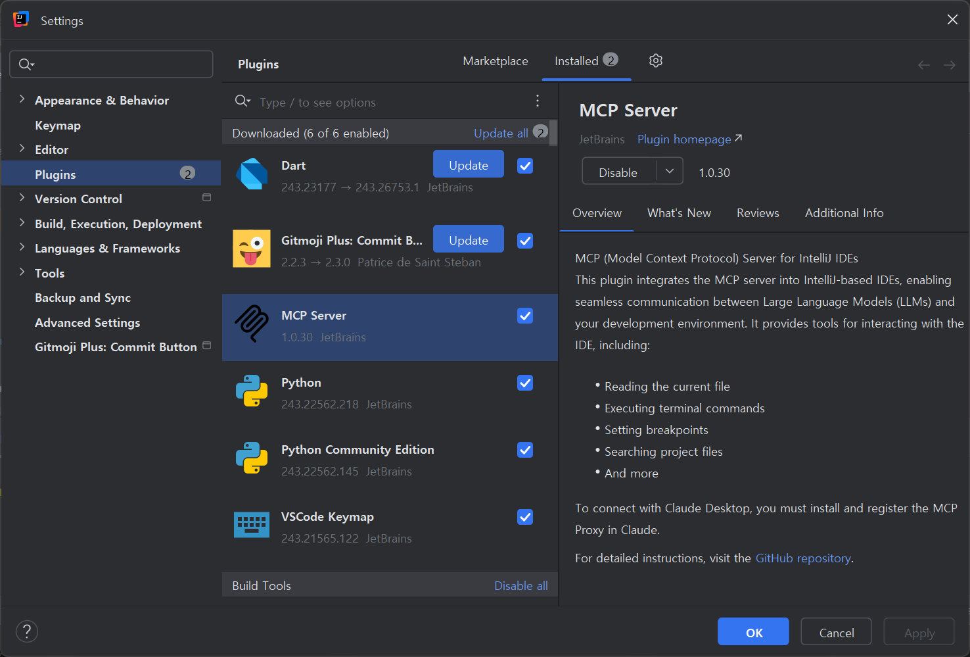Click update count badge beside Update all
Image resolution: width=970 pixels, height=657 pixels.
pos(540,132)
